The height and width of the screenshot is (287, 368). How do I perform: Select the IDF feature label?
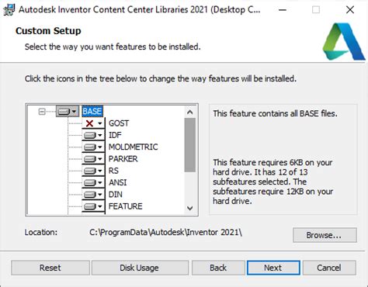click(x=115, y=135)
